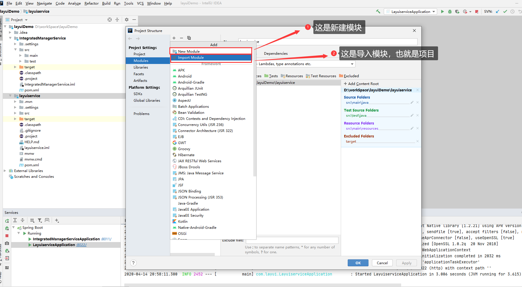Click the camera thread dump icon in Services

tap(7, 243)
